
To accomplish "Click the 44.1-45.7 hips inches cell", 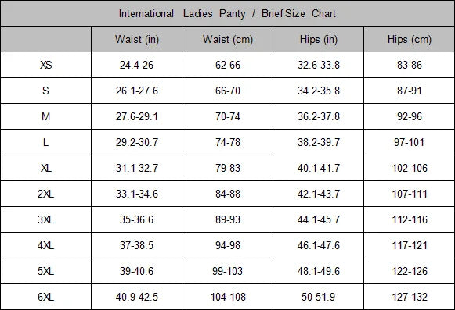I will [318, 219].
